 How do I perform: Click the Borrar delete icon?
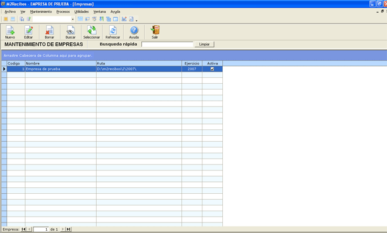49,30
